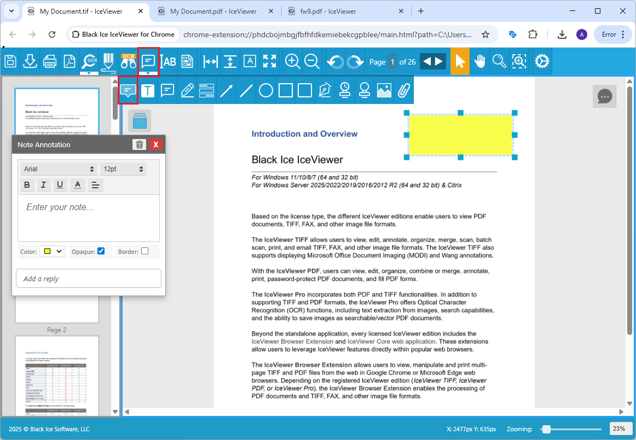Screen dimensions: 636x440
Task: Click the actual size A icon
Action: (x=250, y=62)
